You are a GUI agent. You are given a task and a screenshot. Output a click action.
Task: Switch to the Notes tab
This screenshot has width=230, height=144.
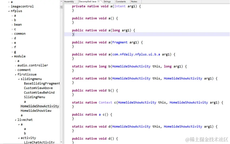(x=134, y=1)
